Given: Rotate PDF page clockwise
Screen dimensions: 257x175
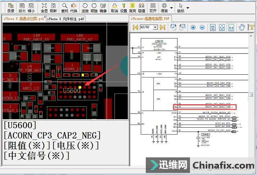Looking at the screenshot, I should coord(173,27).
